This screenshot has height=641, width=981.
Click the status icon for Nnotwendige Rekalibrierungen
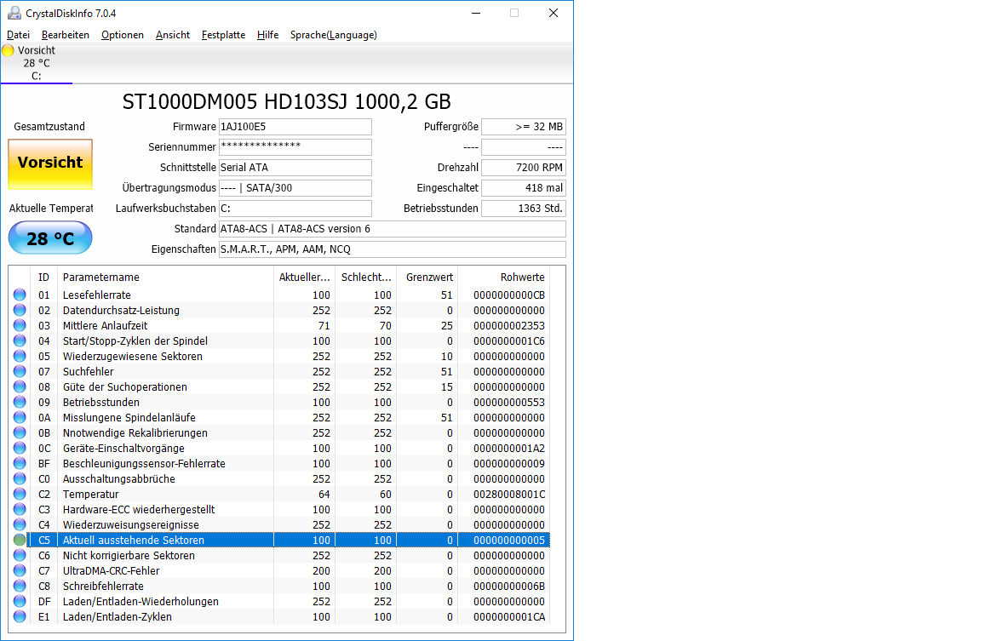point(20,432)
